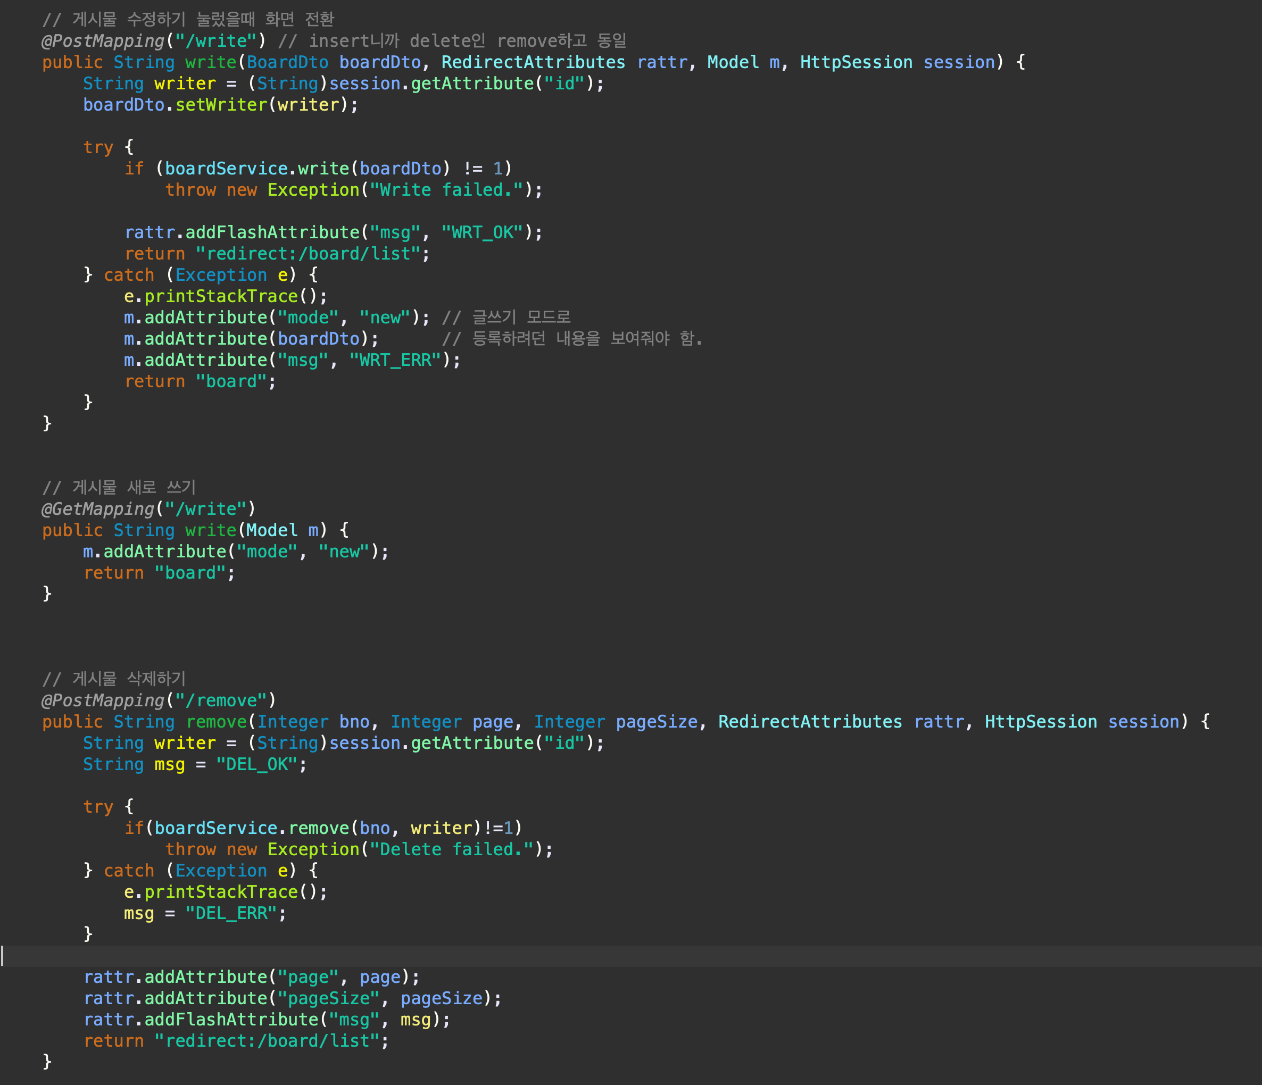Screen dimensions: 1262x1085
Task: Click the comment 글쓰기 모드로
Action: click(505, 317)
